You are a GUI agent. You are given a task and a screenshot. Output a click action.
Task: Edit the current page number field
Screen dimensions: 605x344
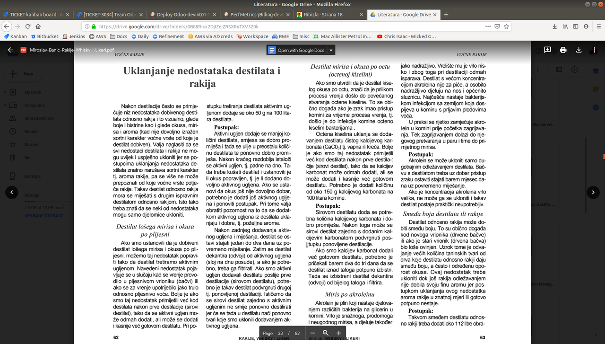pyautogui.click(x=280, y=333)
